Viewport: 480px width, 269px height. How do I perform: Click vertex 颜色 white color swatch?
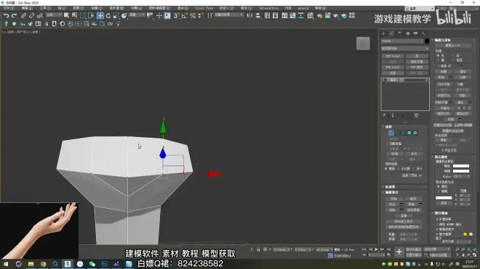pyautogui.click(x=461, y=166)
